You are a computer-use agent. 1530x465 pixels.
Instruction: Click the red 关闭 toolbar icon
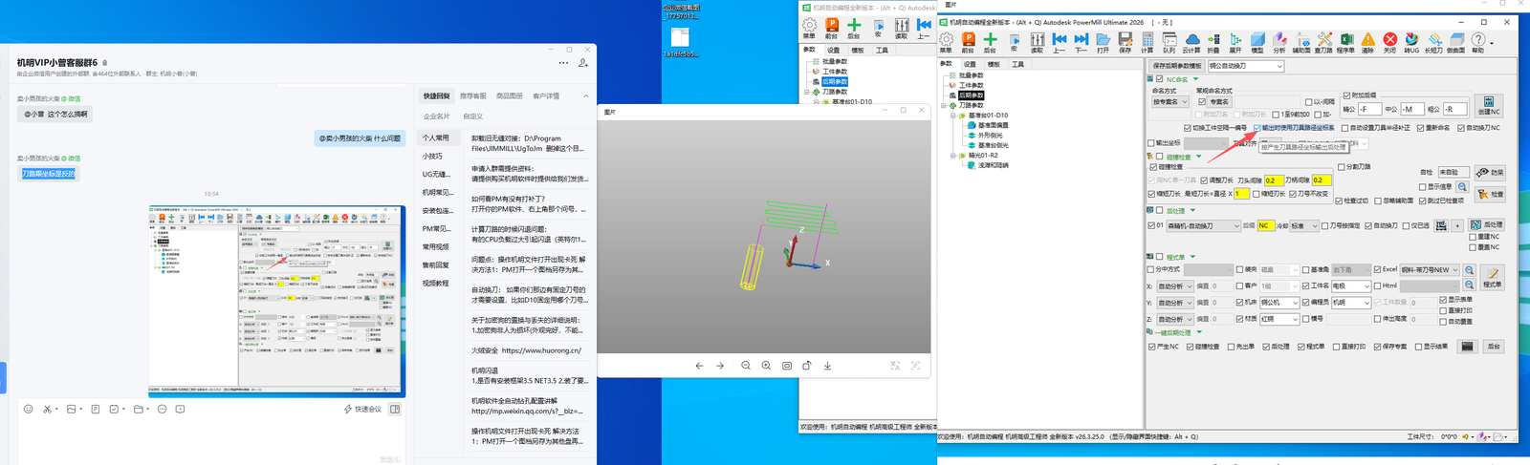click(1389, 41)
